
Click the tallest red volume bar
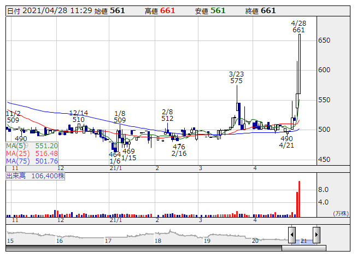tap(299, 199)
